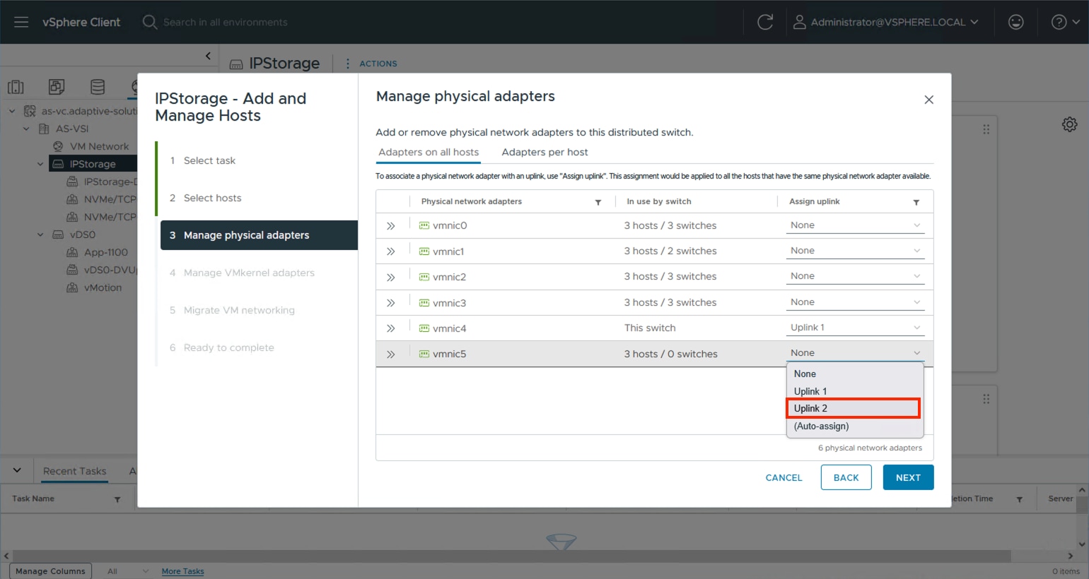
Task: Click the refresh icon in the header
Action: (x=766, y=22)
